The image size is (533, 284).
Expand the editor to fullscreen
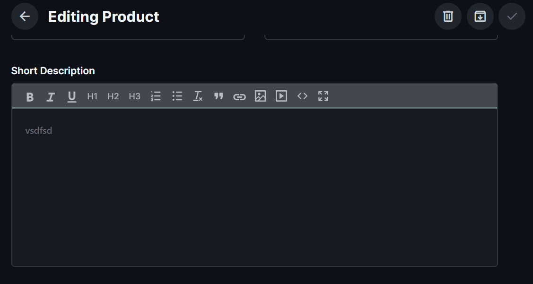pyautogui.click(x=323, y=96)
